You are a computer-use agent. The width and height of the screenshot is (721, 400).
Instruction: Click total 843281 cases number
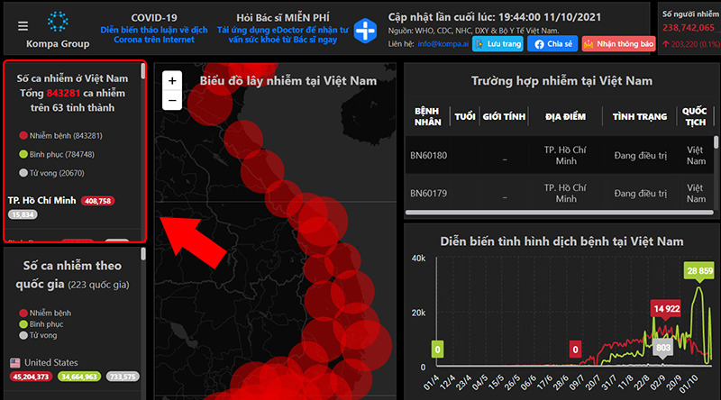(63, 93)
